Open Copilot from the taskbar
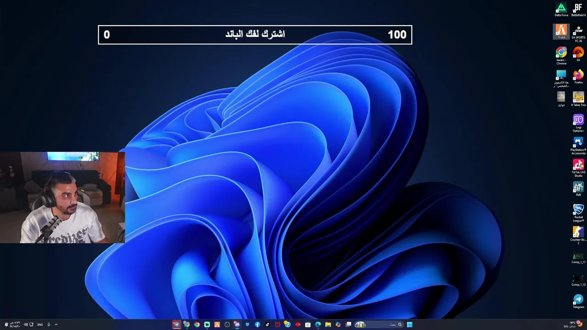 pyautogui.click(x=338, y=324)
